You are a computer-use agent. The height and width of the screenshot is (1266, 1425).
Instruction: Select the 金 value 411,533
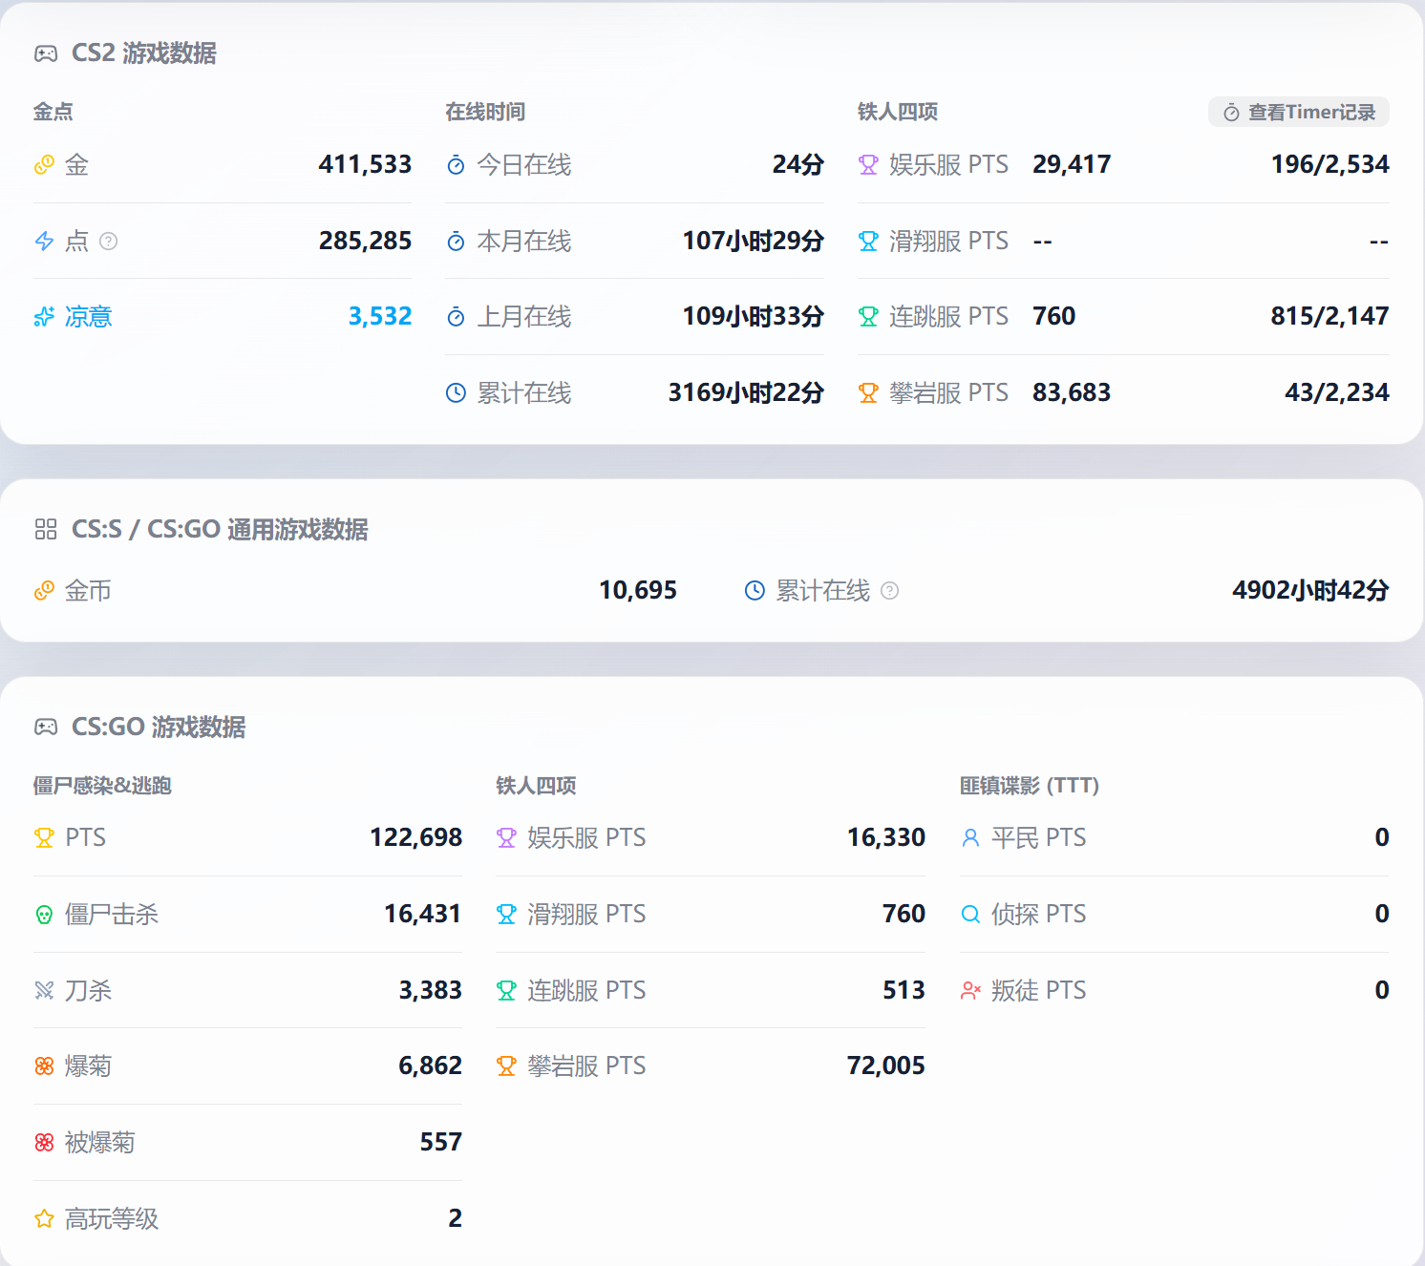(x=365, y=164)
